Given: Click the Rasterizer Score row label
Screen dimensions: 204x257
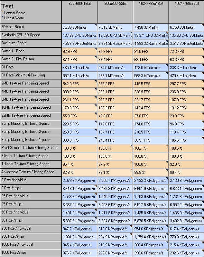Looking at the screenshot, I should (x=31, y=43).
